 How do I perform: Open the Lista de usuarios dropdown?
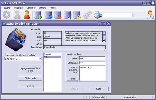pos(40,59)
